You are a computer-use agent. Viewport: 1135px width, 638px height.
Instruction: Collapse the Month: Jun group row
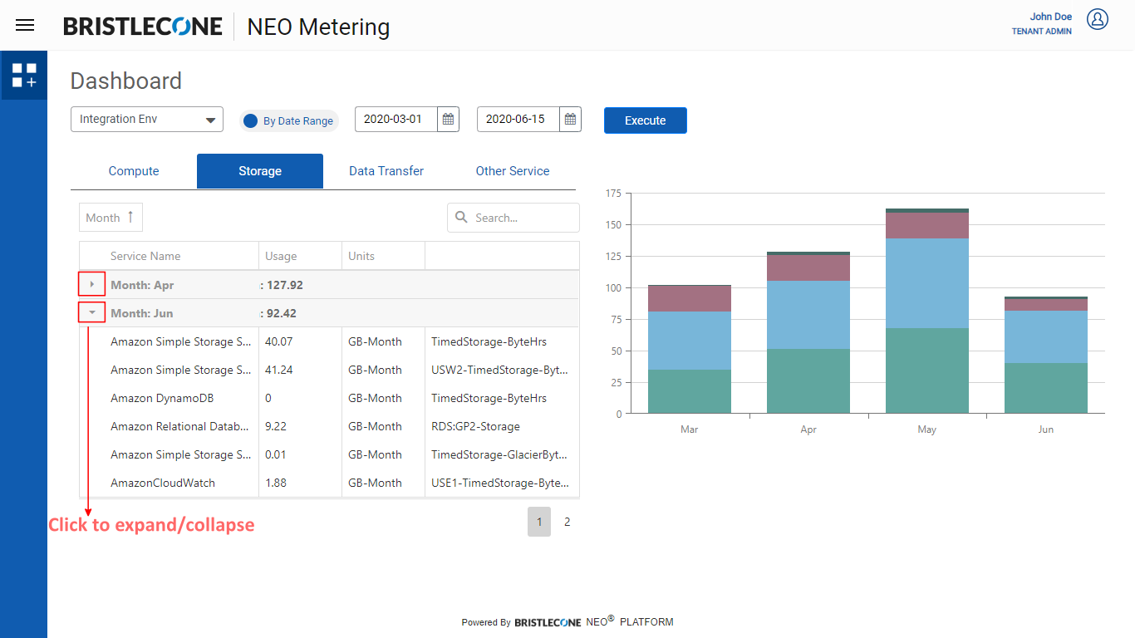click(x=92, y=312)
